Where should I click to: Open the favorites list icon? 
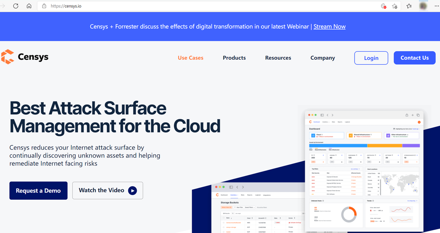tap(409, 6)
